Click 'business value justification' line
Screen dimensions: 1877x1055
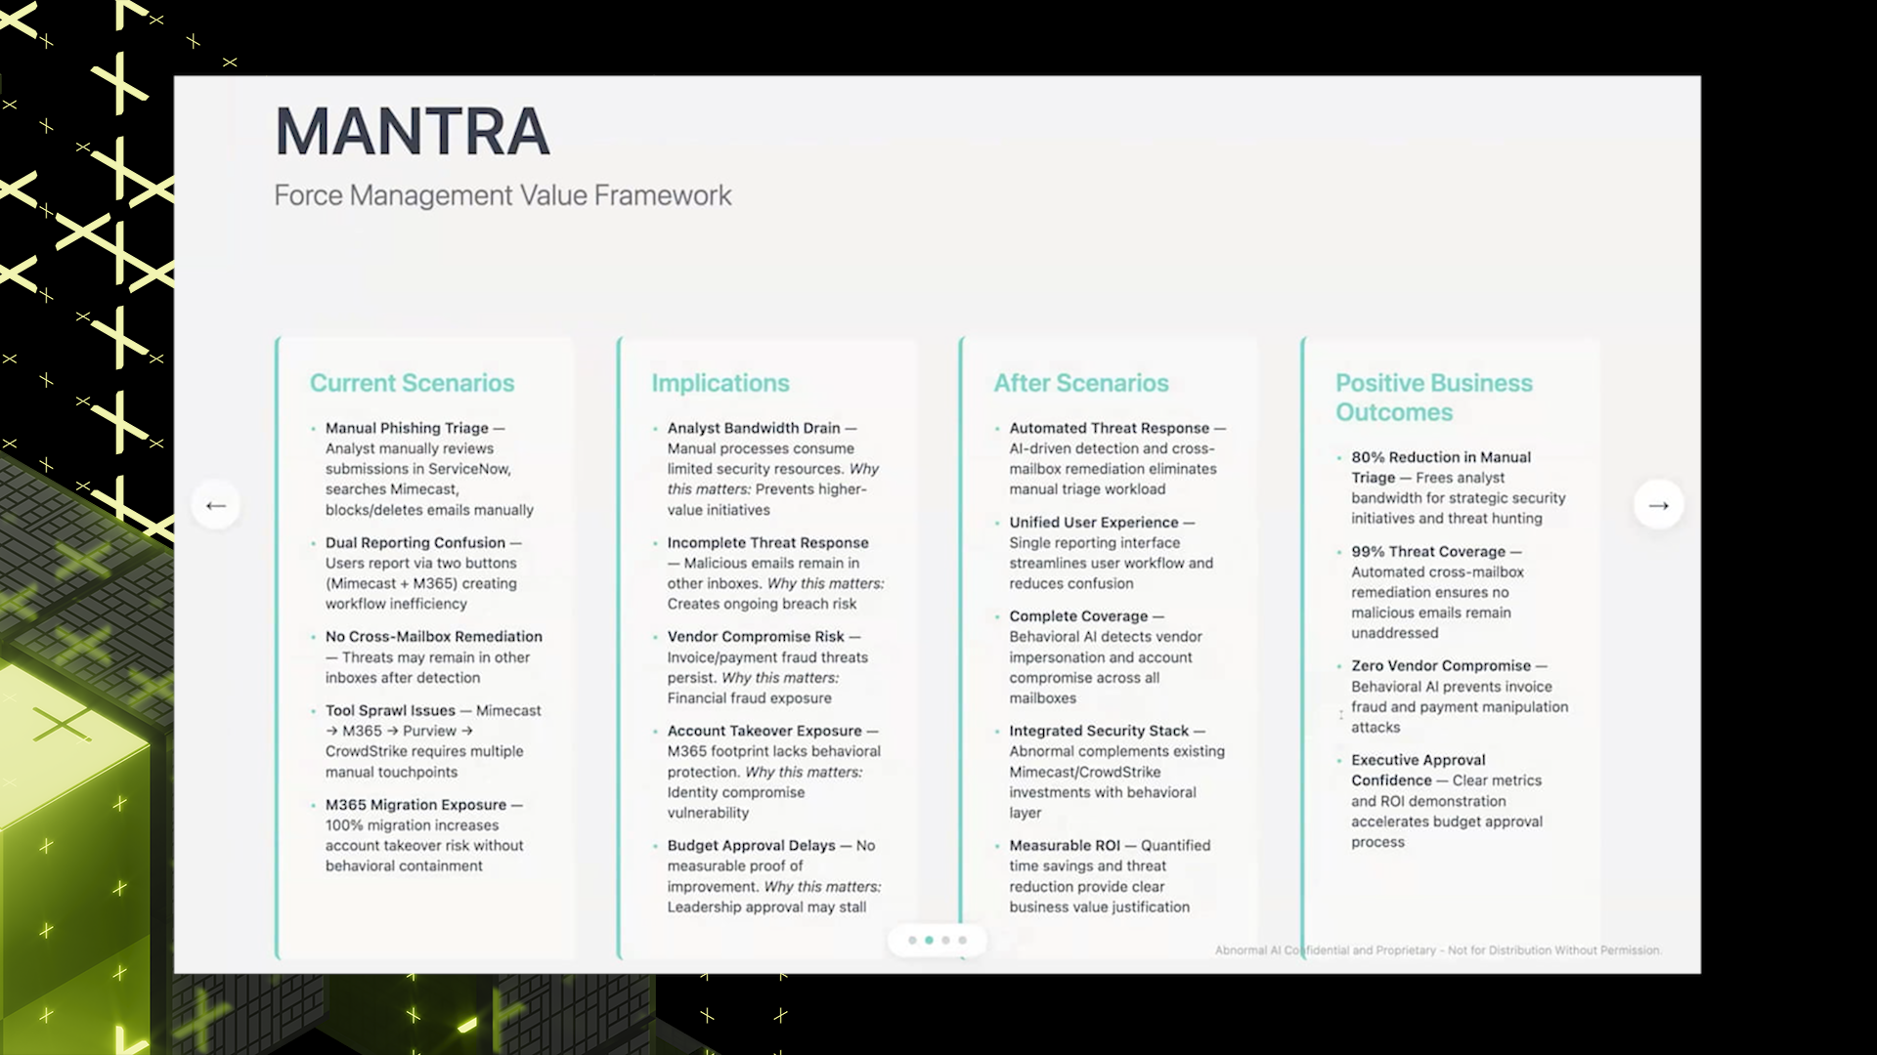point(1099,907)
